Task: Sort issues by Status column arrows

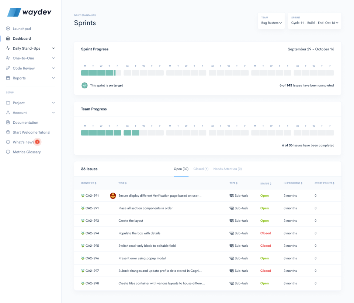Action: coord(270,183)
